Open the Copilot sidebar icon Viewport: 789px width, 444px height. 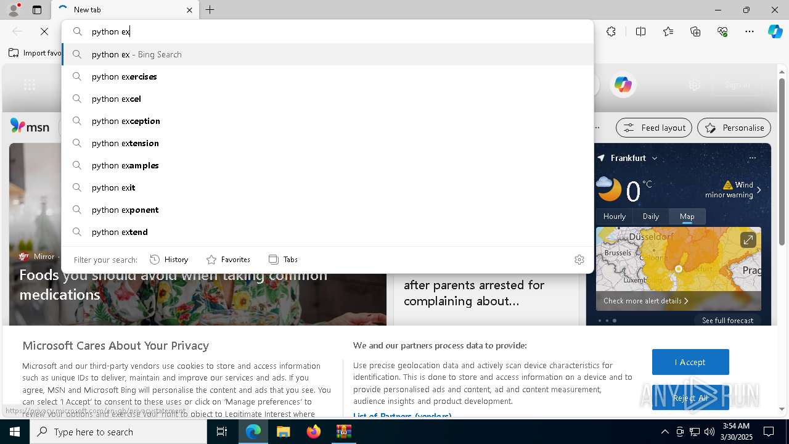[x=775, y=31]
